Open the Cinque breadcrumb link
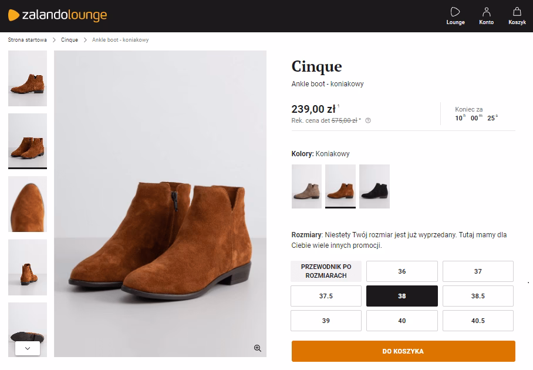533x370 pixels. click(69, 40)
